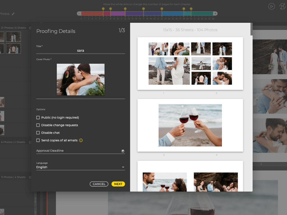The height and width of the screenshot is (215, 287).
Task: Click icon beside 21 Photos | 6 Sheets
Action: 30,28
